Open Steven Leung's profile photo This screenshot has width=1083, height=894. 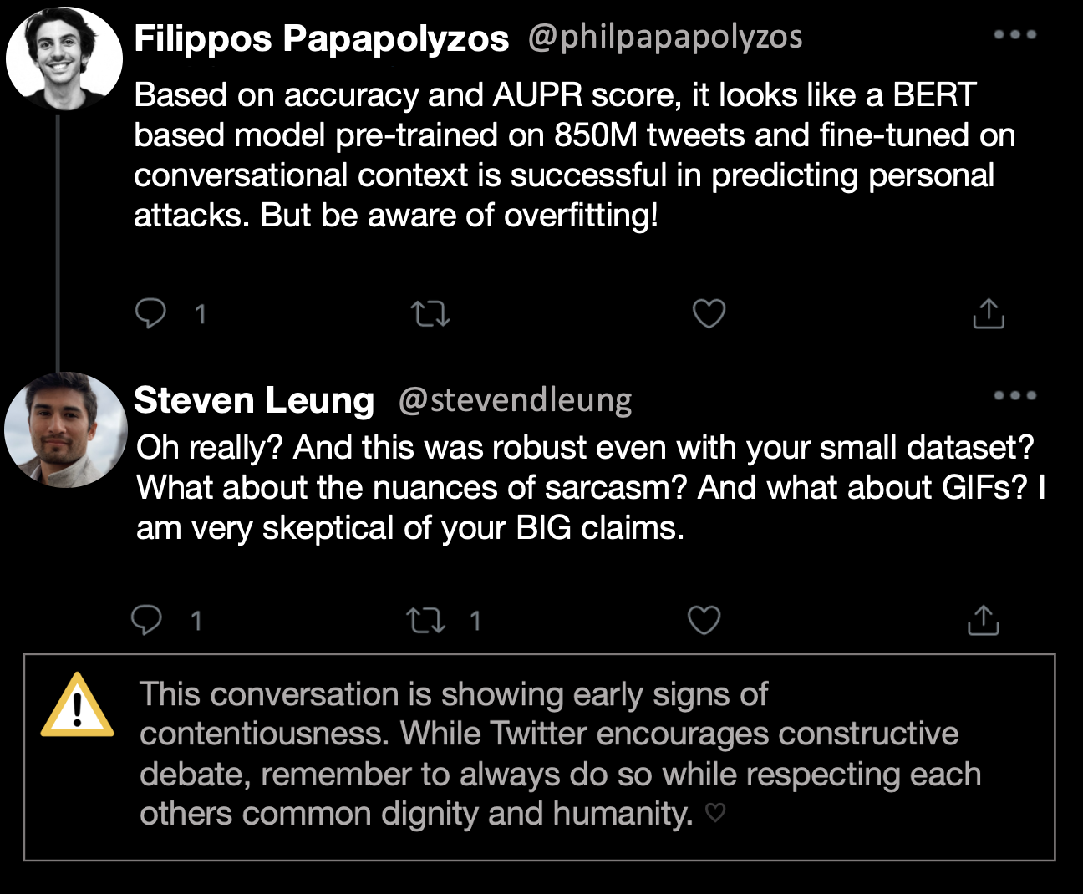tap(65, 429)
